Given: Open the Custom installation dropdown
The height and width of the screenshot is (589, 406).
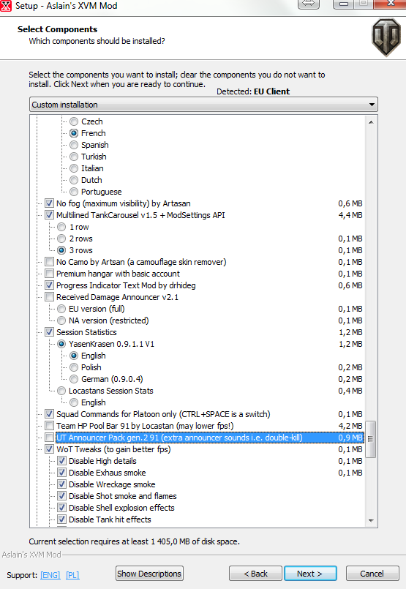Looking at the screenshot, I should (x=203, y=105).
